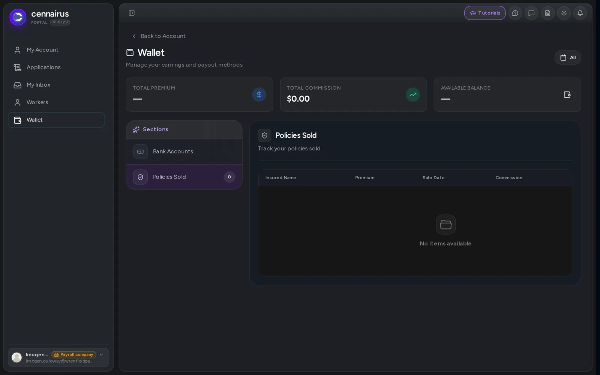
Task: Click the trend icon on Total Commission
Action: [413, 94]
